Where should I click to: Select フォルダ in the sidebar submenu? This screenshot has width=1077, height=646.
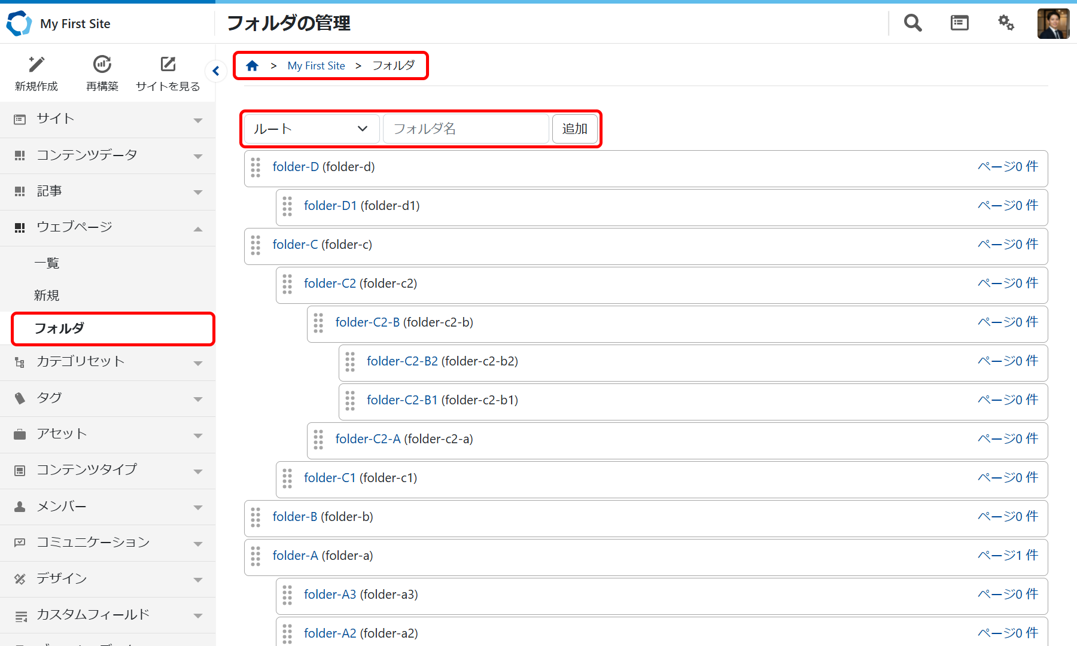(60, 328)
